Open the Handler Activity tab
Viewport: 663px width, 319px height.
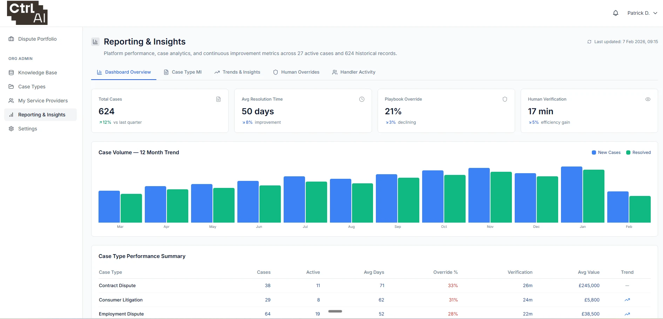pos(354,72)
